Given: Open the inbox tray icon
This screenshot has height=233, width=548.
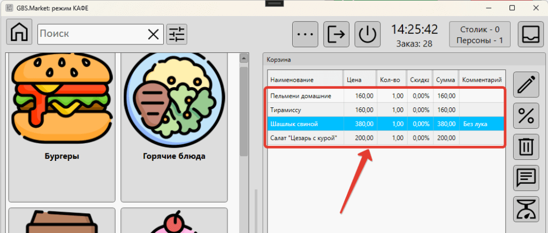Looking at the screenshot, I should (530, 34).
